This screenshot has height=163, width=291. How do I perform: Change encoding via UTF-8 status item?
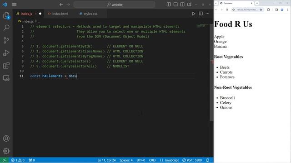[x=141, y=160]
